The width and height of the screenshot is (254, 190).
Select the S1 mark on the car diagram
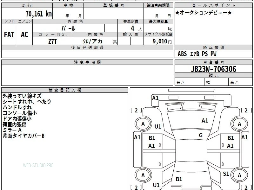click(226, 174)
